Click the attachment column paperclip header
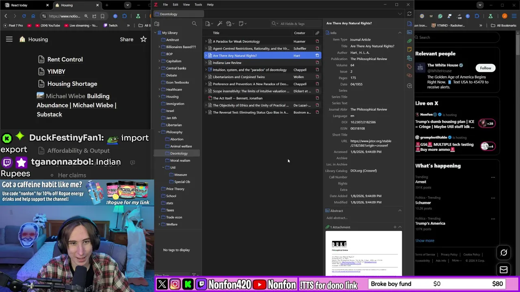 point(317,33)
